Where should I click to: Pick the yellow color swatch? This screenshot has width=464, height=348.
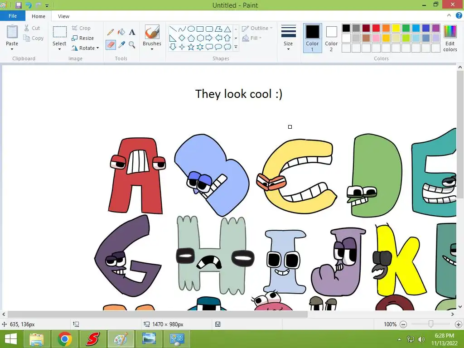(396, 28)
